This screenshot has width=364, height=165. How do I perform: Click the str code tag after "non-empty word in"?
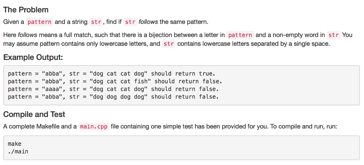(333, 35)
